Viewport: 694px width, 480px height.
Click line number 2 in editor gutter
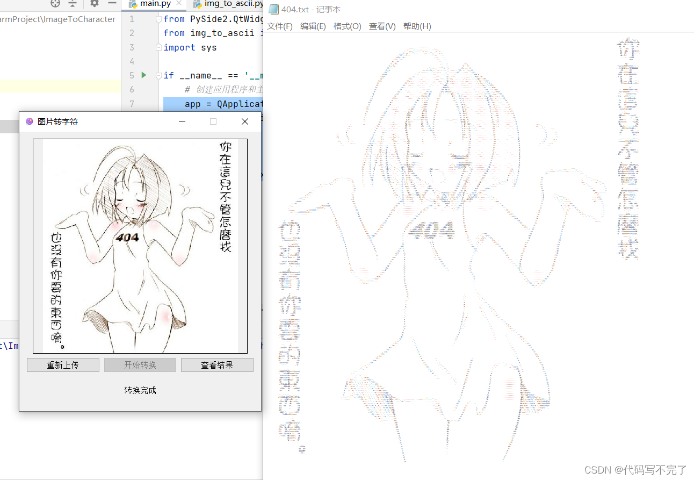point(132,33)
